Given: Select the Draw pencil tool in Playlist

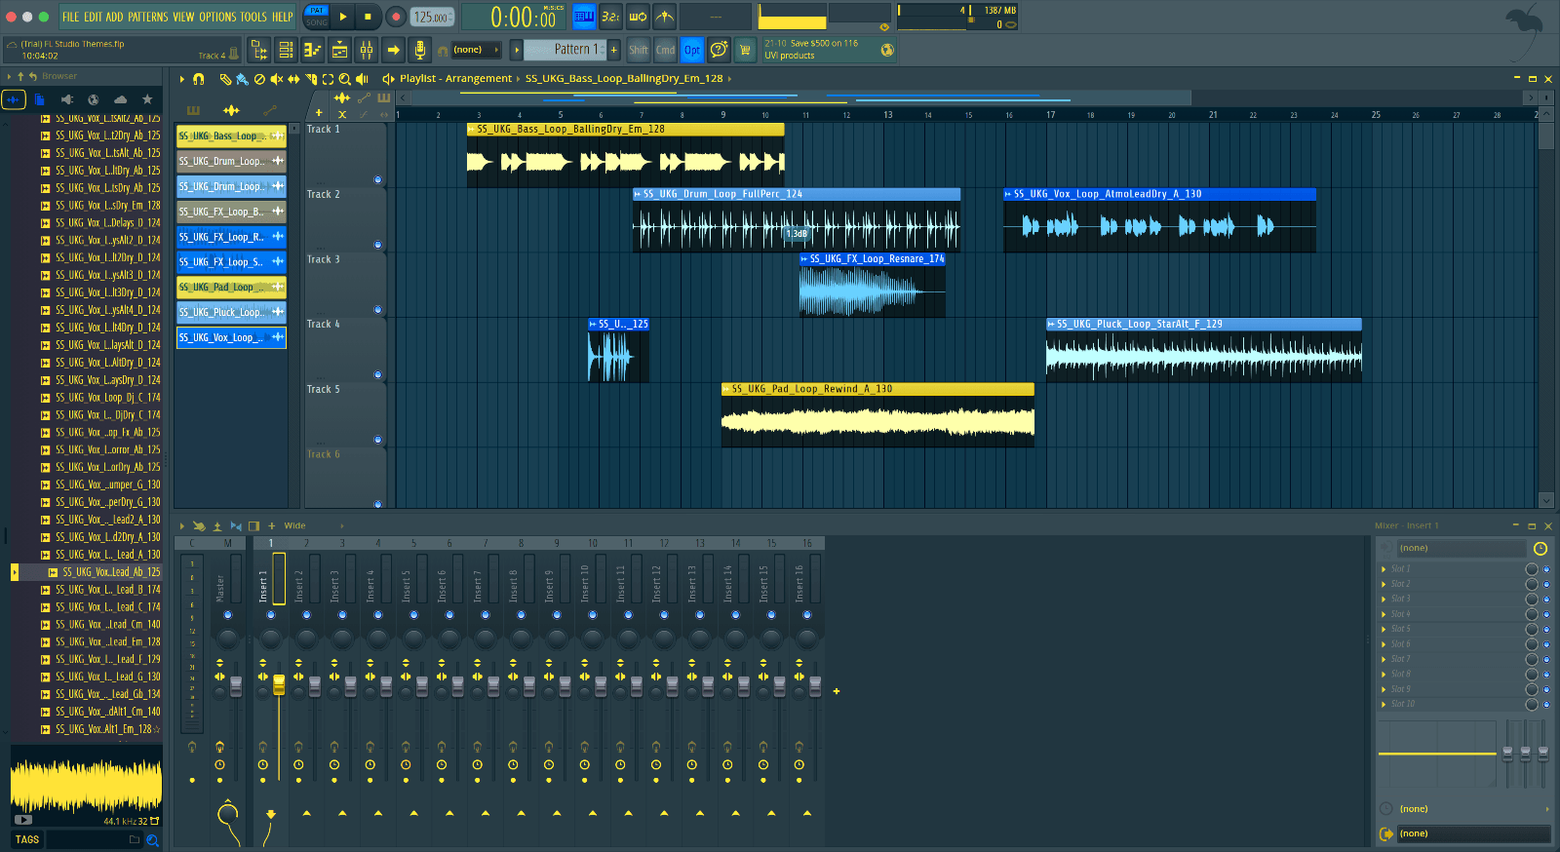Looking at the screenshot, I should point(225,79).
